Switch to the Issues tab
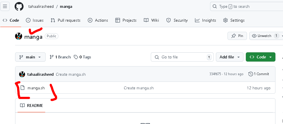This screenshot has width=283, height=124. (35, 20)
